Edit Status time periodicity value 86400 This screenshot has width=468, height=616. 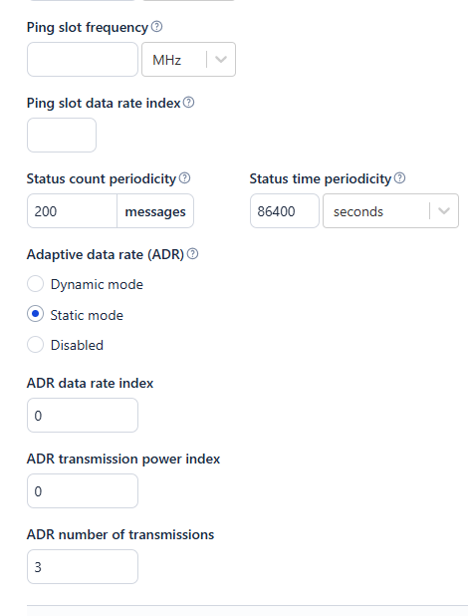285,211
